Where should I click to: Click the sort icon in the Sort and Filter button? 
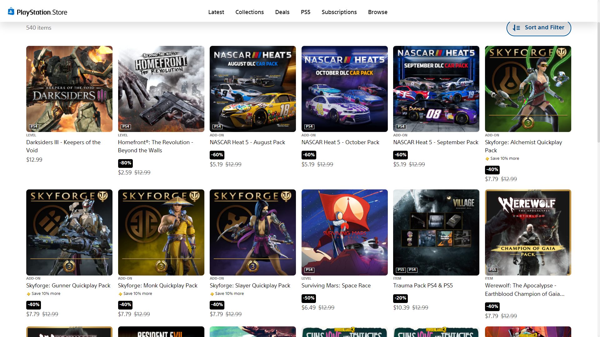516,28
